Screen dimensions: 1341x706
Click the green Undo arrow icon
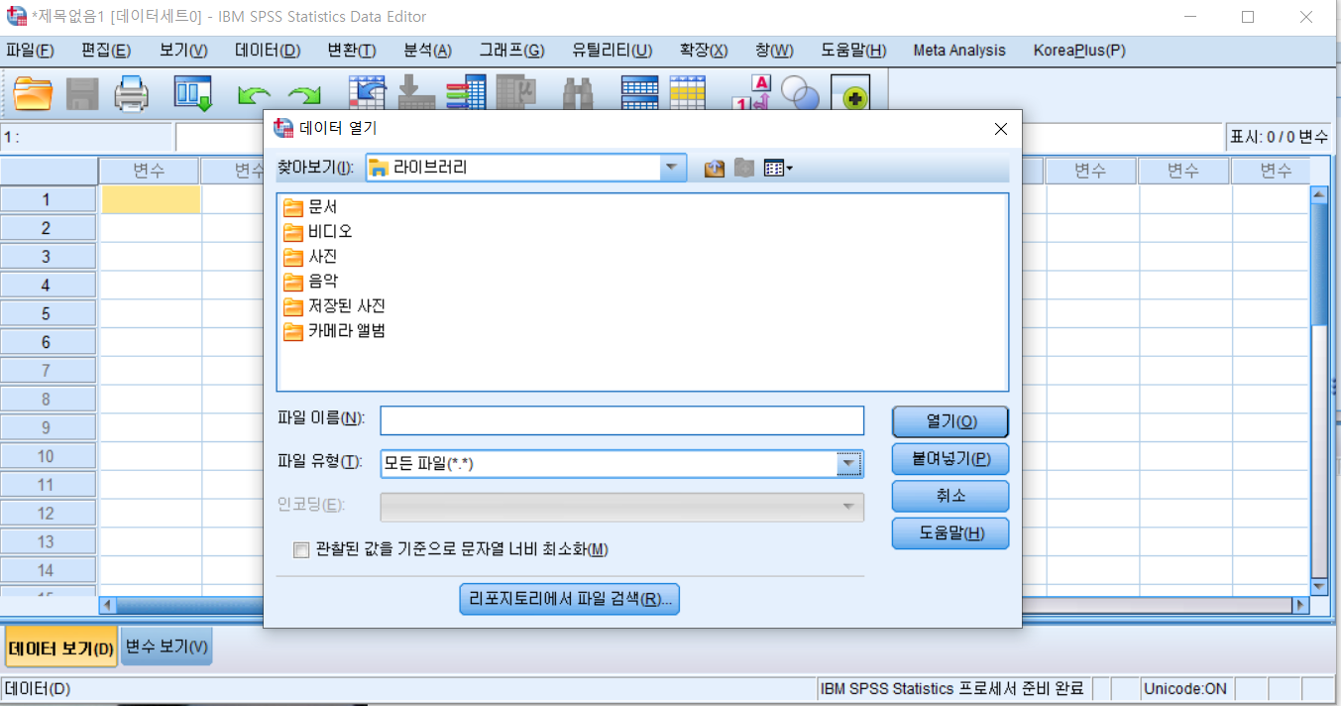254,96
